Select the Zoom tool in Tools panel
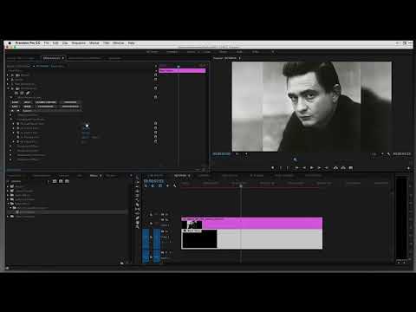The height and width of the screenshot is (312, 416). click(137, 227)
